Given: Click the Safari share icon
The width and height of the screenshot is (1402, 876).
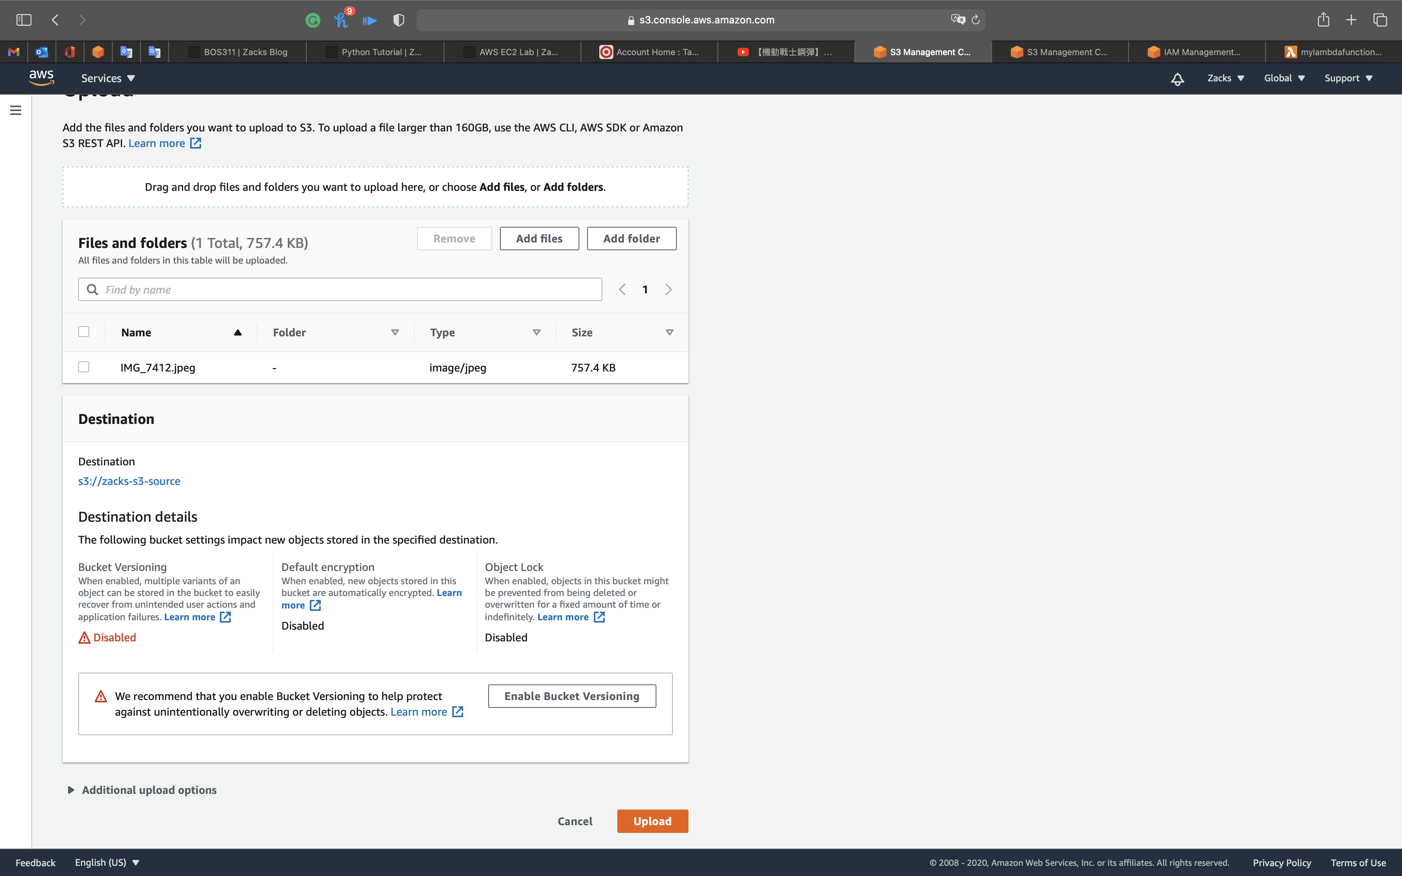Looking at the screenshot, I should [x=1323, y=20].
